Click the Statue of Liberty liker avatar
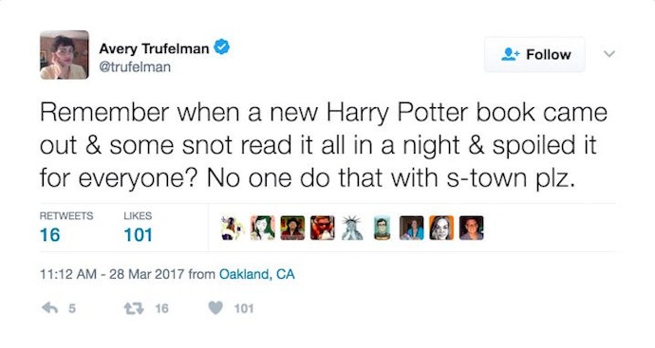This screenshot has height=348, width=655. tap(352, 228)
